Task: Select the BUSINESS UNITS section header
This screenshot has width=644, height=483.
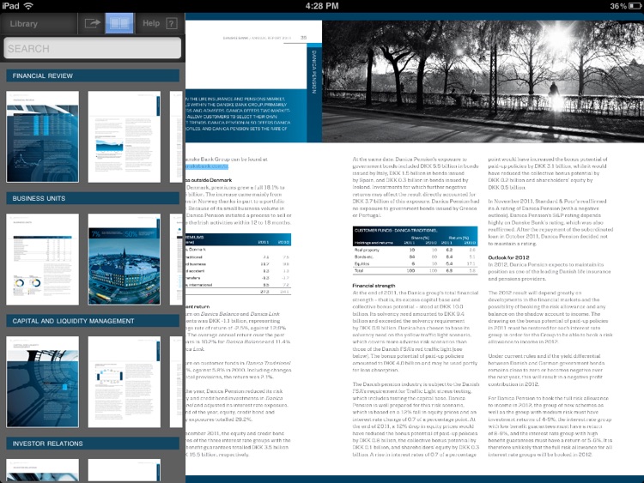Action: pos(93,198)
